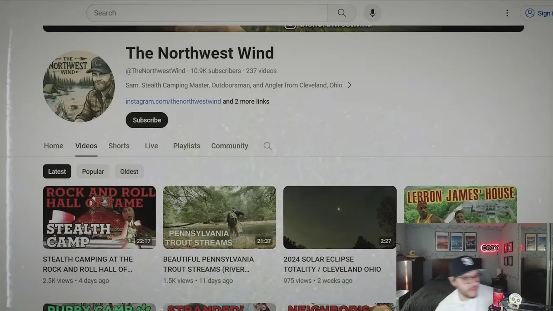This screenshot has width=553, height=311.
Task: Click the Sign in account icon
Action: (x=530, y=13)
